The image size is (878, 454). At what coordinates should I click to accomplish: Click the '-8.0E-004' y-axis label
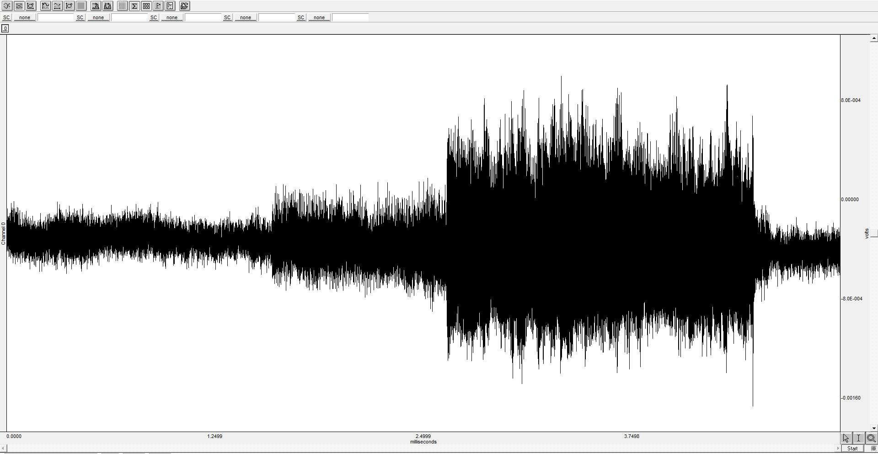coord(851,299)
